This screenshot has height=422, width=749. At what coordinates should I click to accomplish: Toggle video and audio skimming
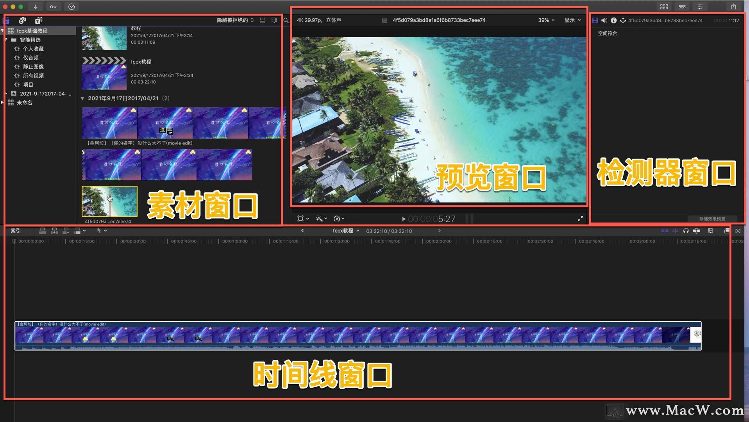665,231
